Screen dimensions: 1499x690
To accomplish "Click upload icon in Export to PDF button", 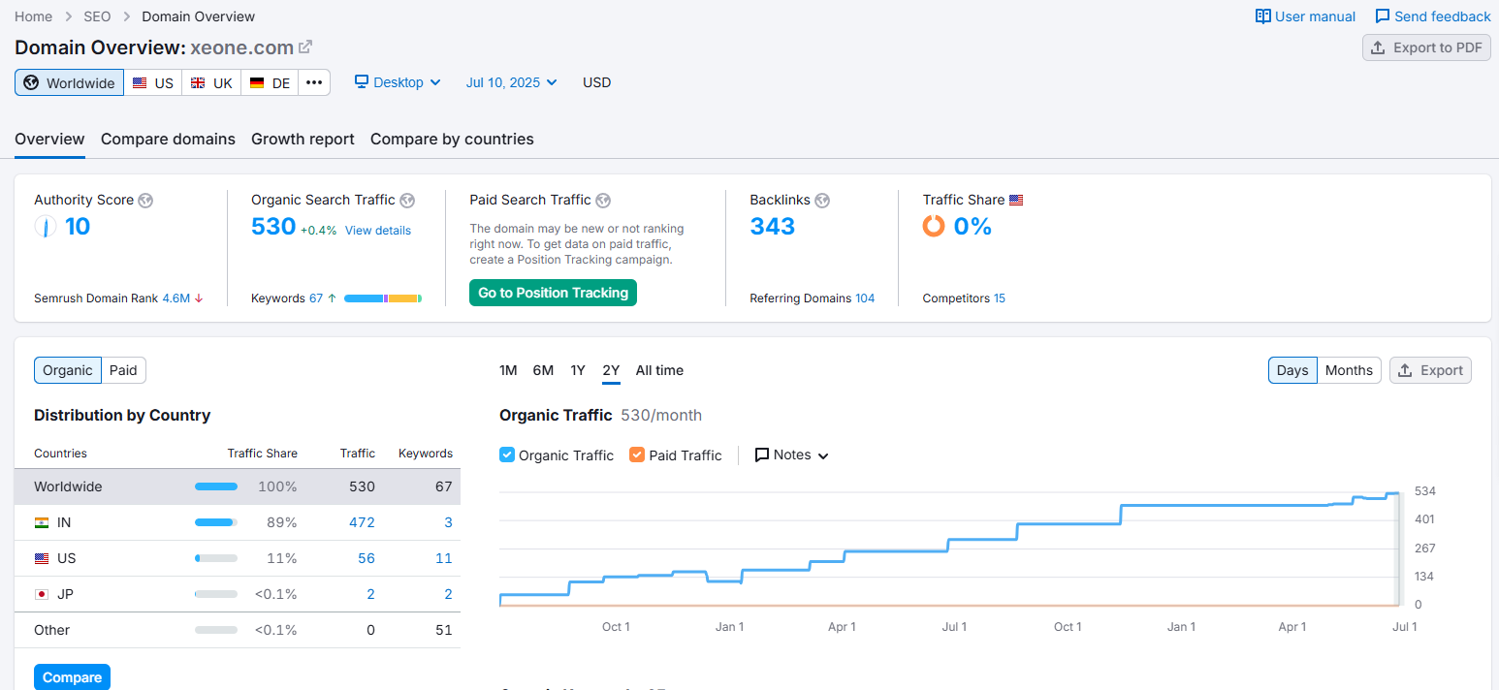I will (1378, 47).
